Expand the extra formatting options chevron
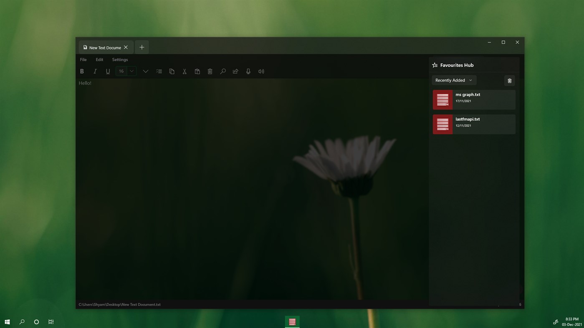The height and width of the screenshot is (328, 584). (145, 71)
